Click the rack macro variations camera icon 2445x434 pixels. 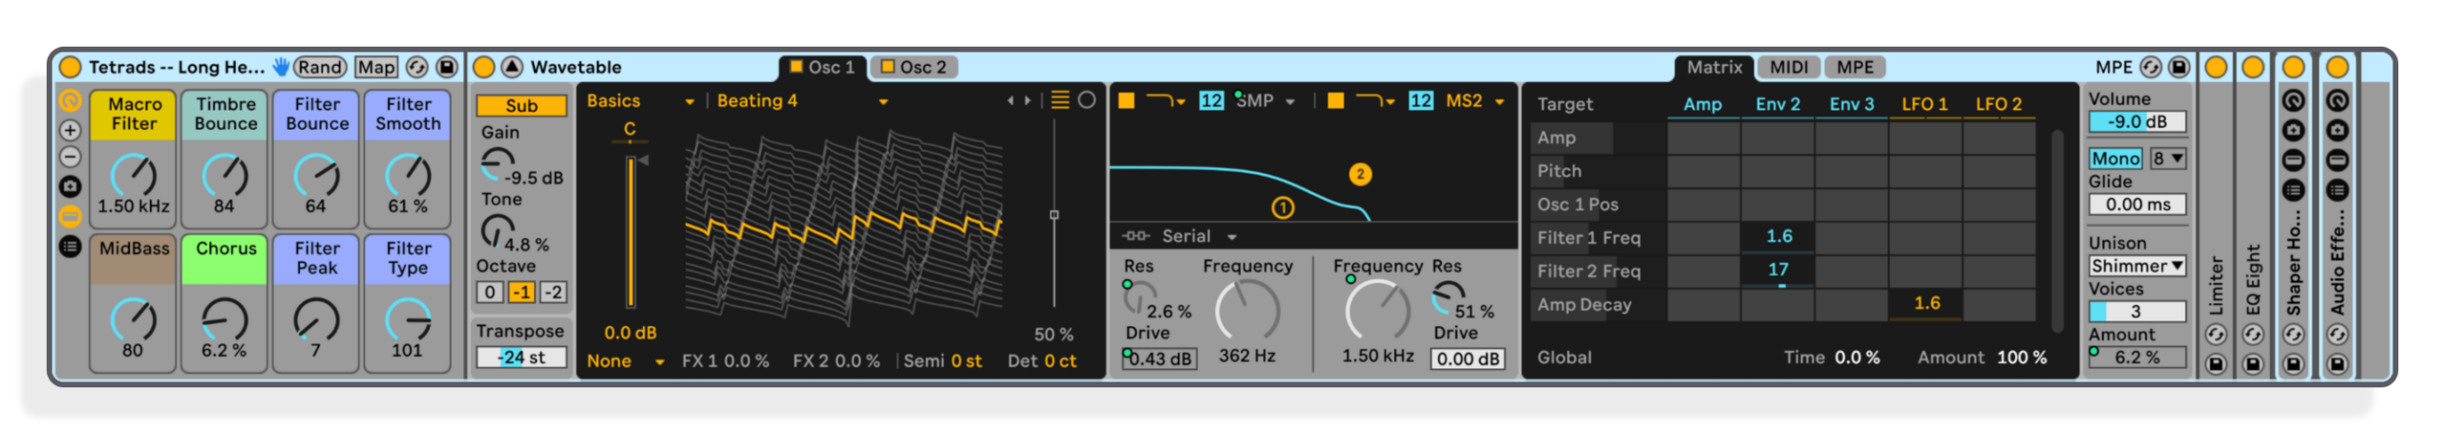click(x=70, y=187)
